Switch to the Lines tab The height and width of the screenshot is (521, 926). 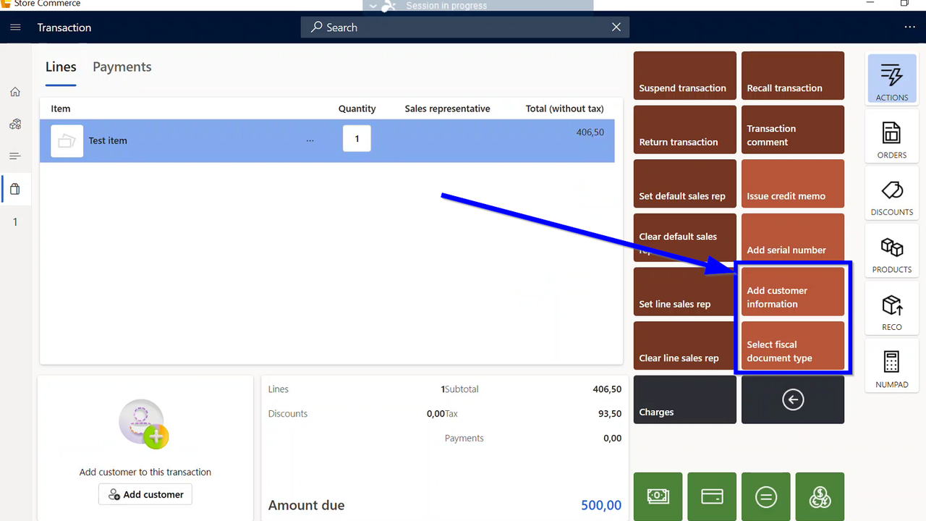point(61,67)
